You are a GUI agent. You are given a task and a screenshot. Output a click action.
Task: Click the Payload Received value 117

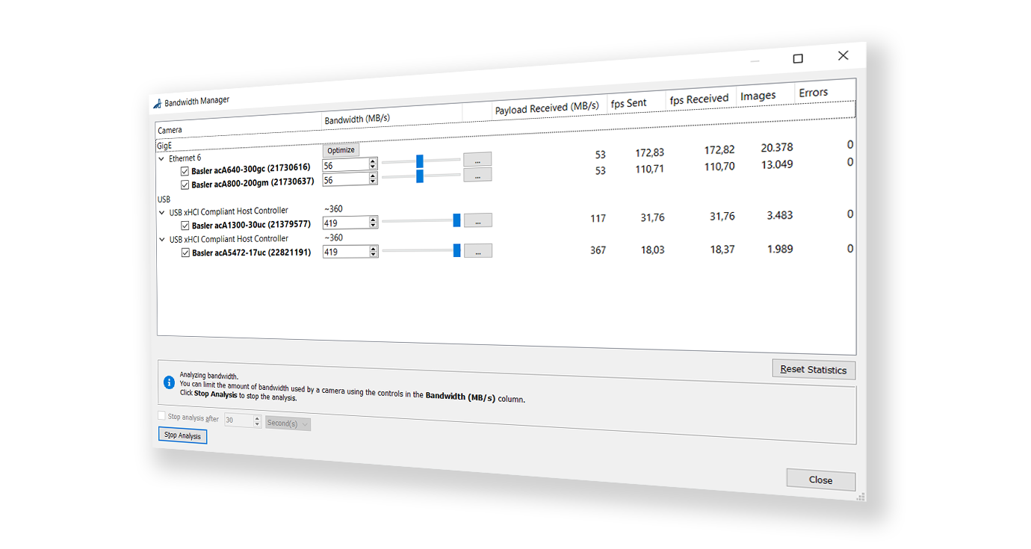pyautogui.click(x=598, y=219)
